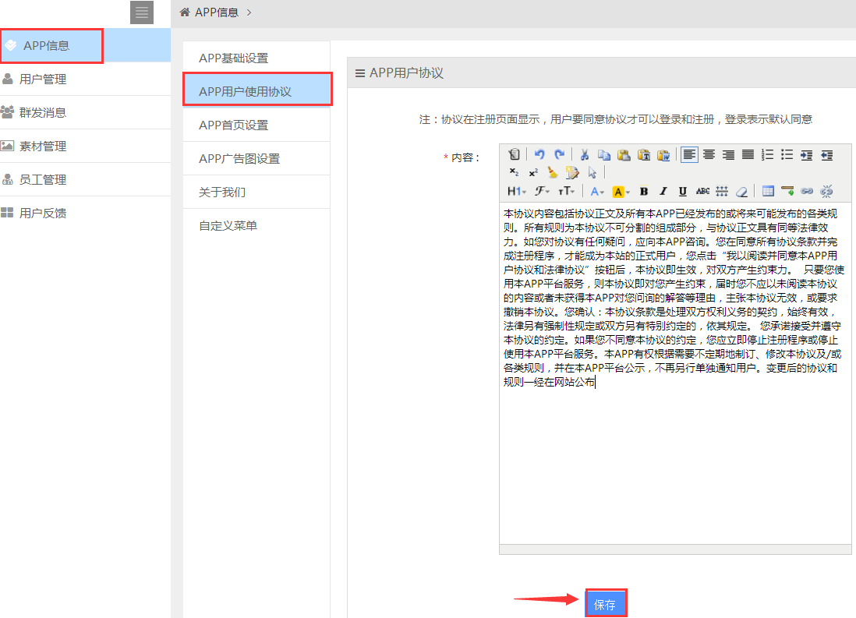Center align text in the editor
Screen dimensions: 856x618
tap(709, 155)
